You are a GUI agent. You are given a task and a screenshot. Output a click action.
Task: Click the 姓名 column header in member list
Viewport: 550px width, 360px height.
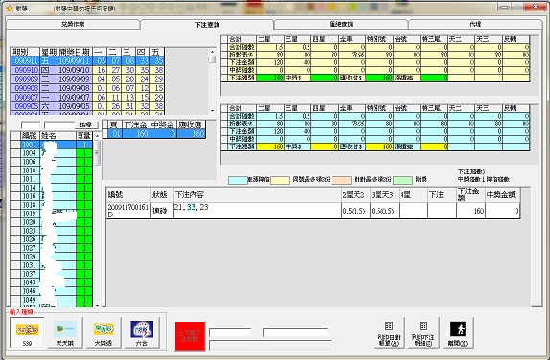(57, 136)
